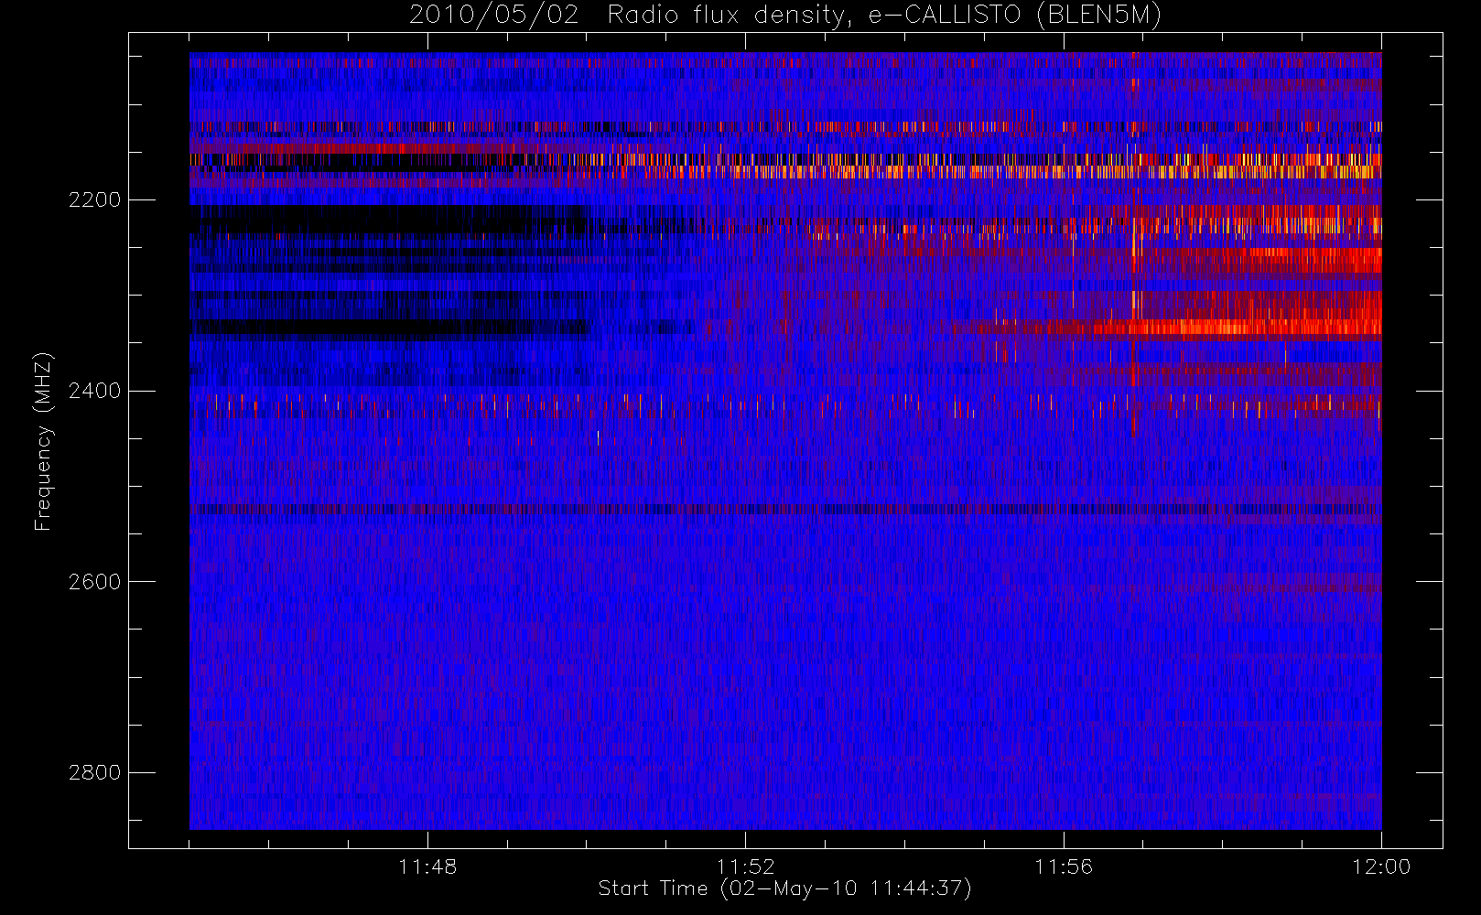The height and width of the screenshot is (915, 1481).
Task: Click the 'Start Time (02-May-10 11:44:37)' label
Action: 784,888
